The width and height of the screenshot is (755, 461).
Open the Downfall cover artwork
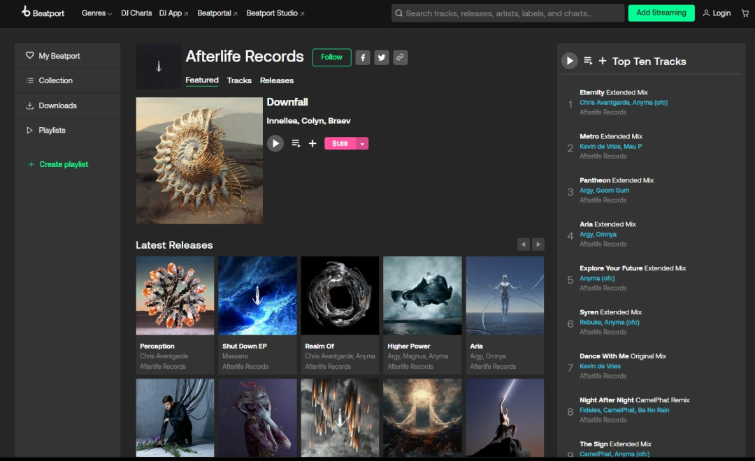(x=199, y=160)
